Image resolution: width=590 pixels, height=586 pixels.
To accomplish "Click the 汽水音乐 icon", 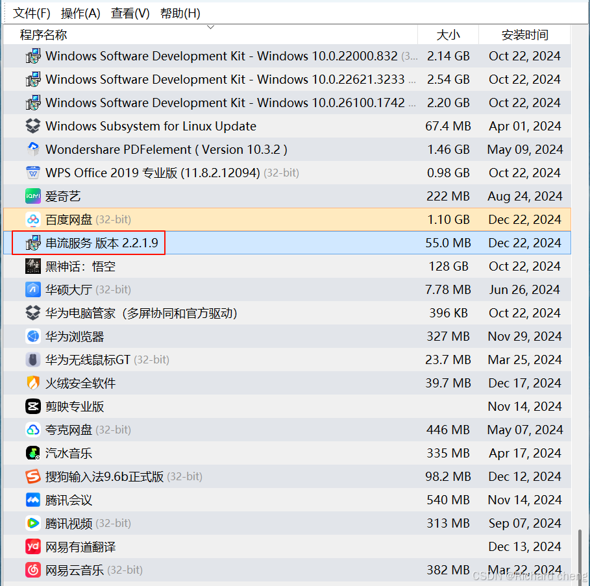I will (33, 453).
